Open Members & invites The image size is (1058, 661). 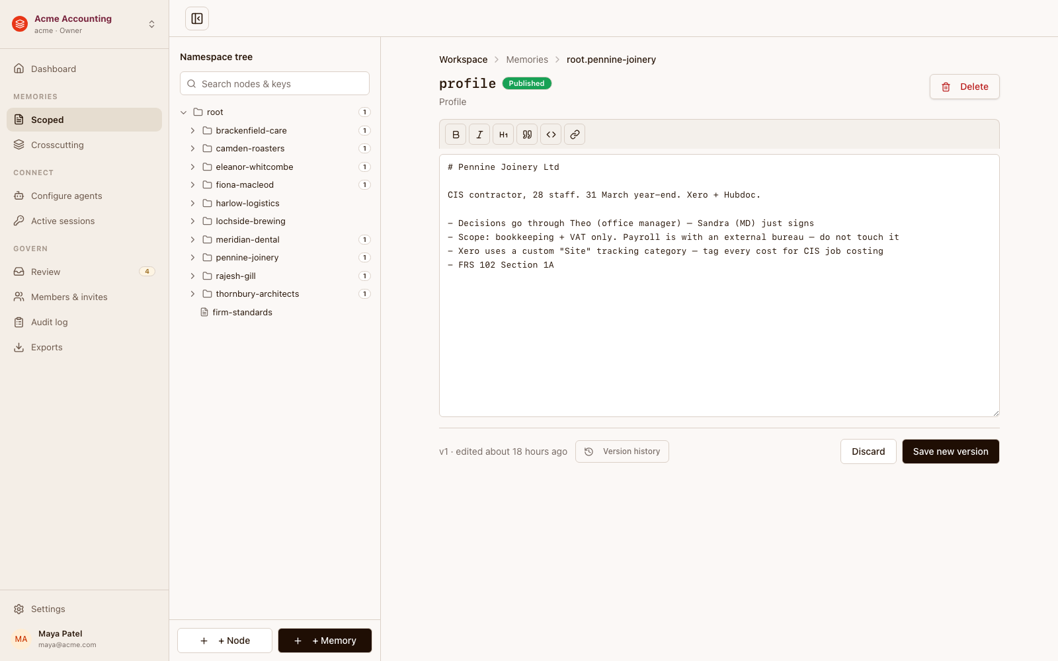coord(84,297)
